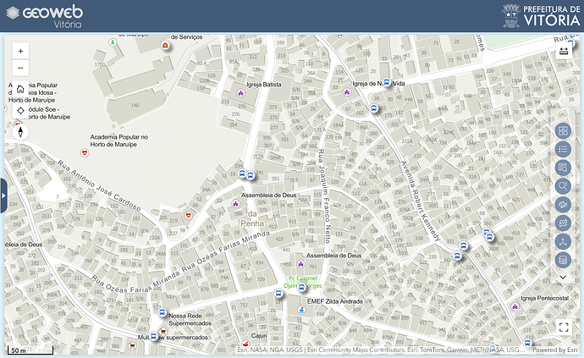Click the EMEF Zilda Andrade school marker

302,311
